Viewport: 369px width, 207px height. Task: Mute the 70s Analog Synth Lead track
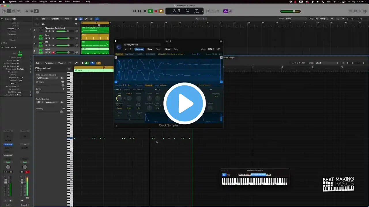coord(46,31)
